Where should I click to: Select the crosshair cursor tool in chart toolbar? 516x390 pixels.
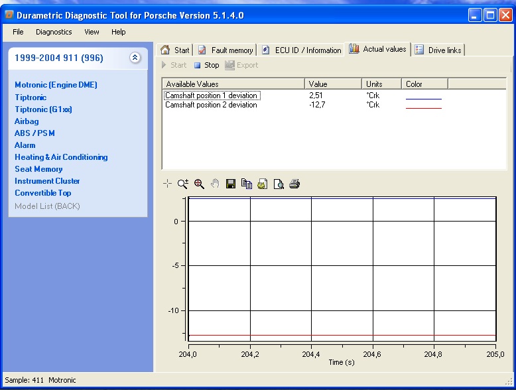[167, 184]
